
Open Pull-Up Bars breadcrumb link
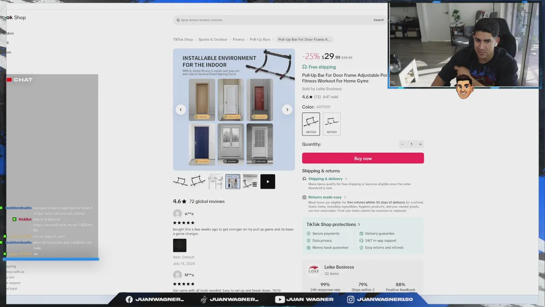pos(260,40)
